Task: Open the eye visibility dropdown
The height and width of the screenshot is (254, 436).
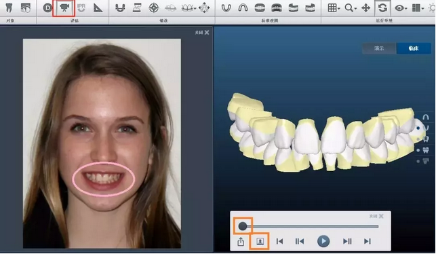Action: pos(401,8)
